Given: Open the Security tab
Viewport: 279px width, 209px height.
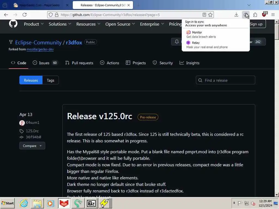Looking at the screenshot, I should pos(163,63).
